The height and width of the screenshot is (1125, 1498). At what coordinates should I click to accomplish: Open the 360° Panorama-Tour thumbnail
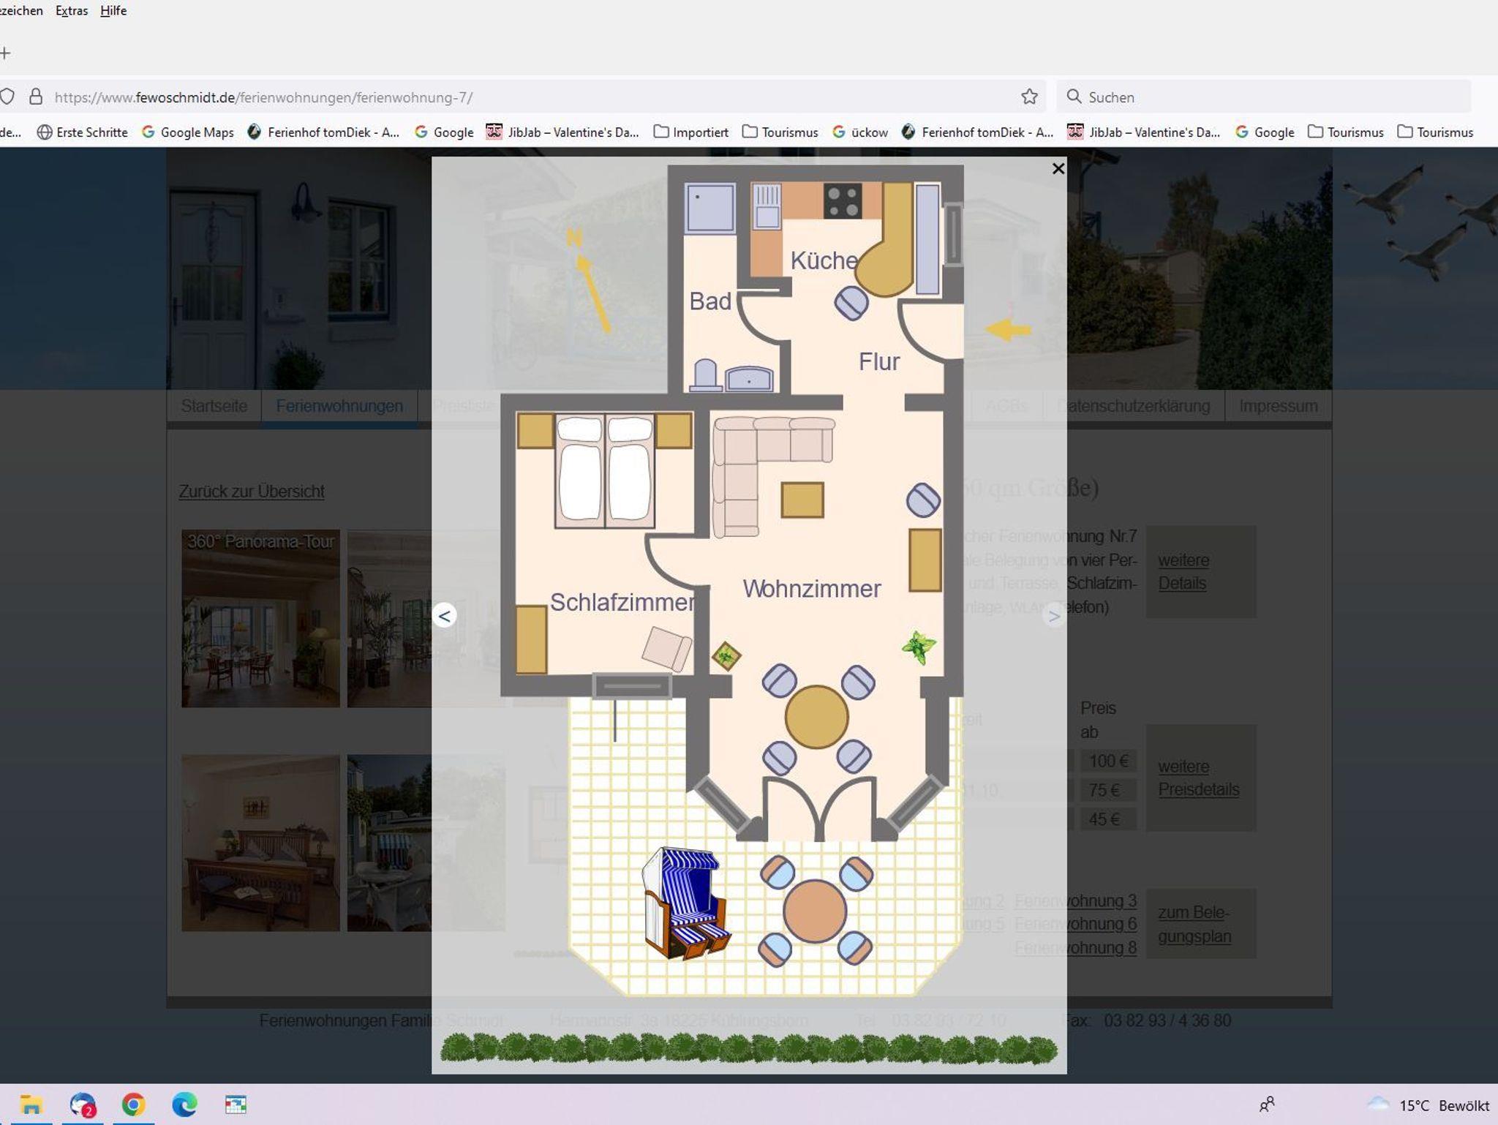coord(260,618)
